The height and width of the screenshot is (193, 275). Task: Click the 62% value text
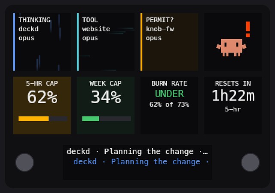pos(42,97)
